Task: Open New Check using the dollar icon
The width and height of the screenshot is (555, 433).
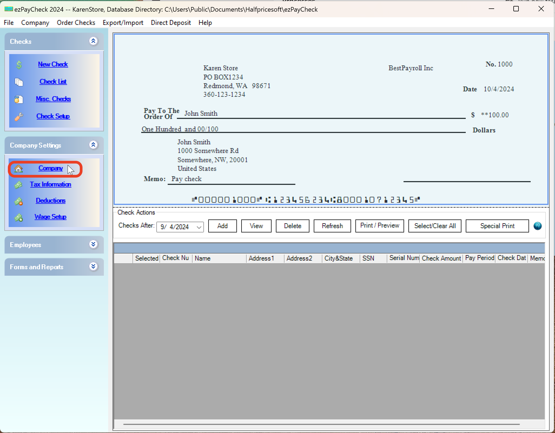Action: 19,64
